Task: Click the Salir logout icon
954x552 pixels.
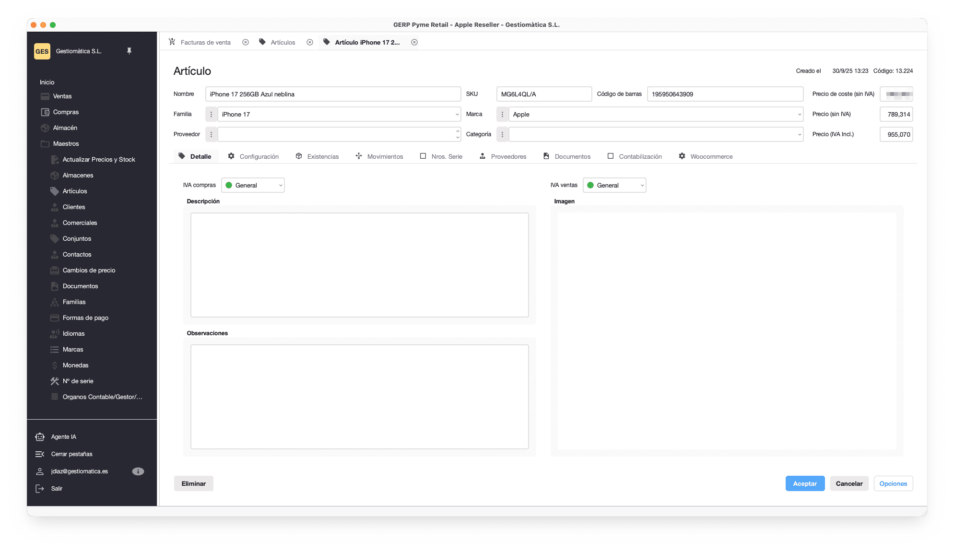Action: tap(40, 489)
